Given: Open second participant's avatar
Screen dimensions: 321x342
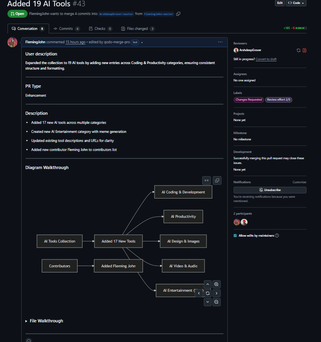Looking at the screenshot, I should click(x=244, y=222).
